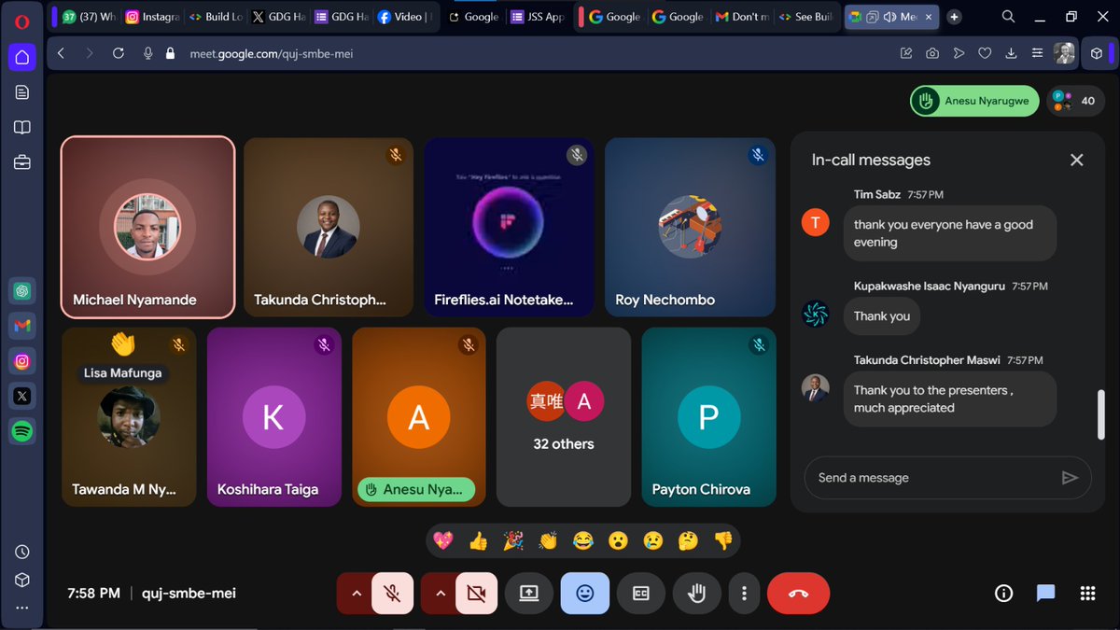Screen dimensions: 1120x630
Task: Open the search tabs magnifier icon
Action: pyautogui.click(x=1009, y=17)
